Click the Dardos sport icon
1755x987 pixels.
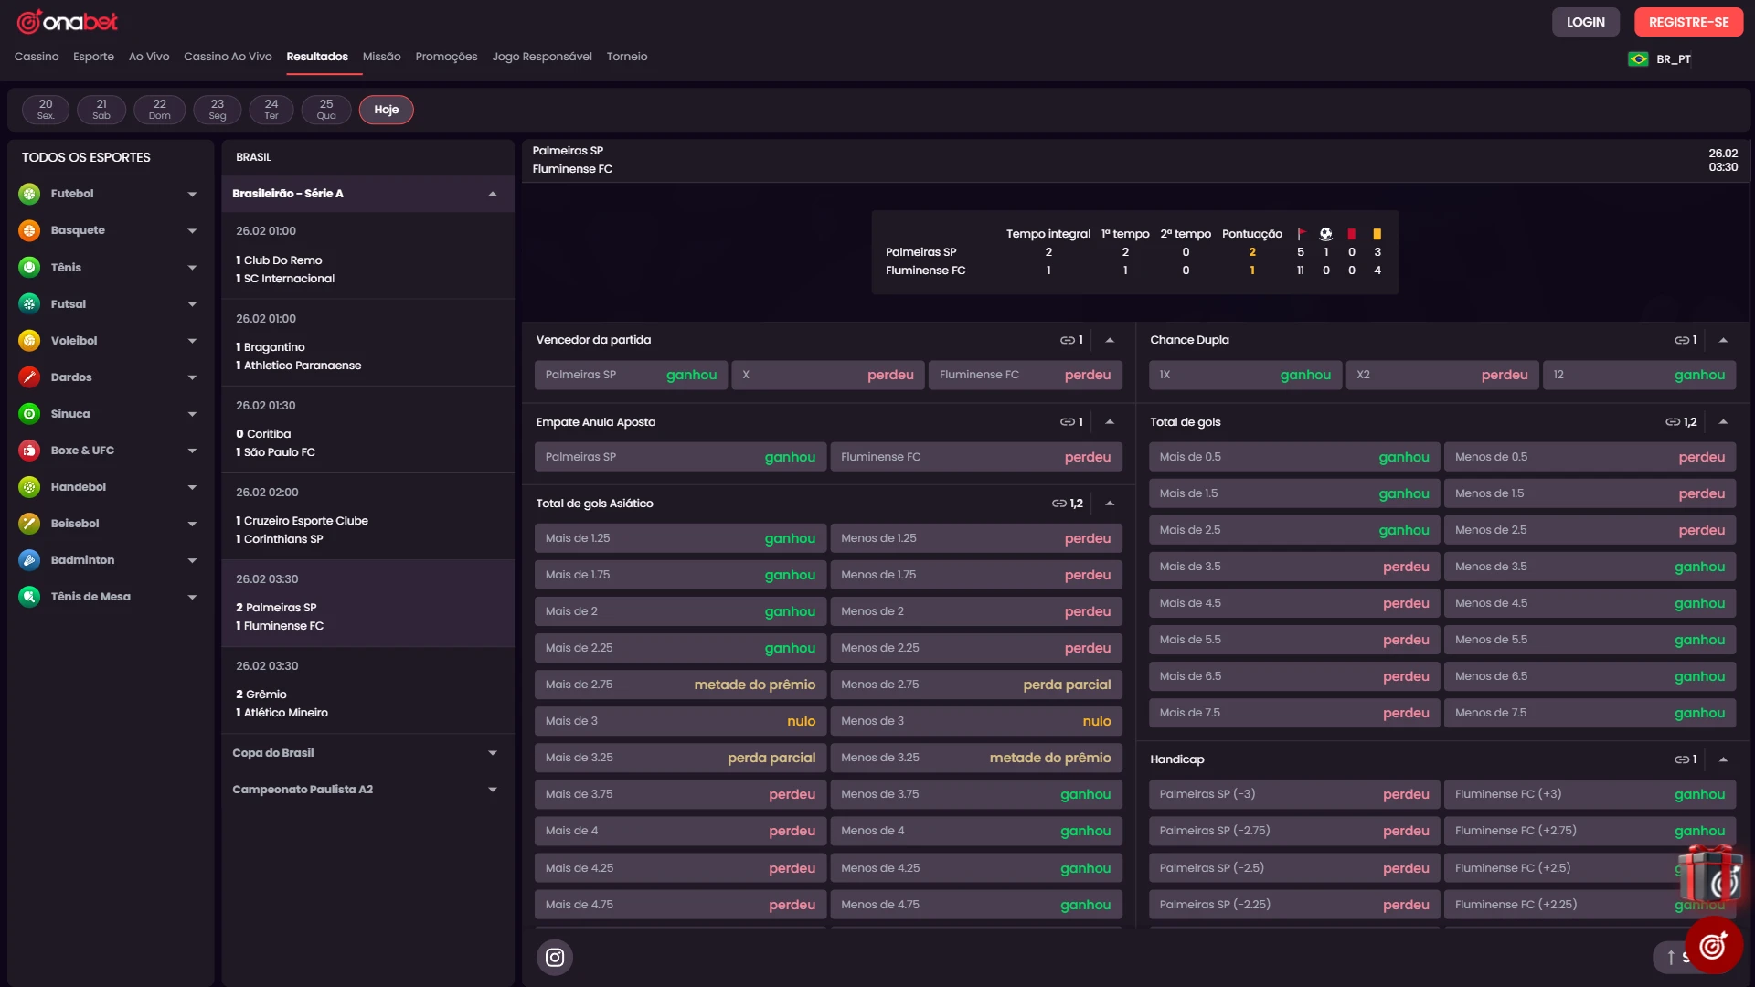(x=29, y=377)
